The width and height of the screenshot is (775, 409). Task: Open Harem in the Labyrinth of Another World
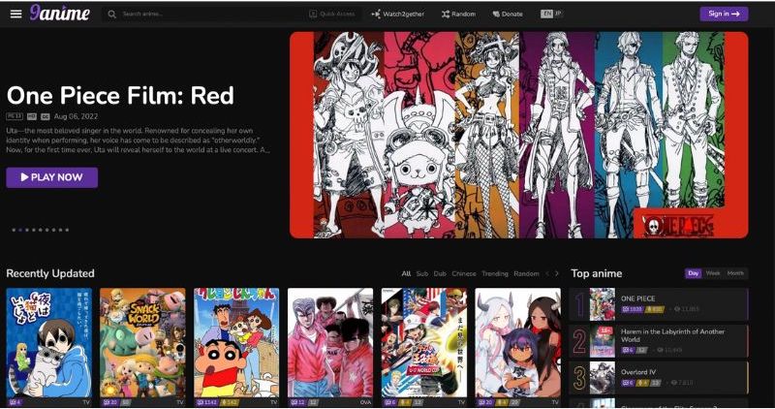tap(672, 335)
